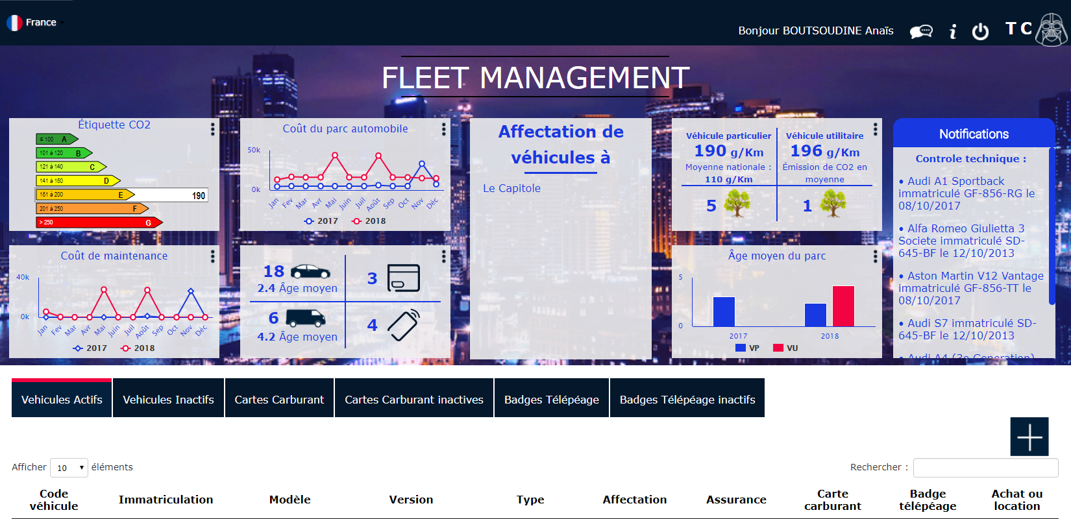
Task: Sort by Immatriculation column
Action: (x=166, y=500)
